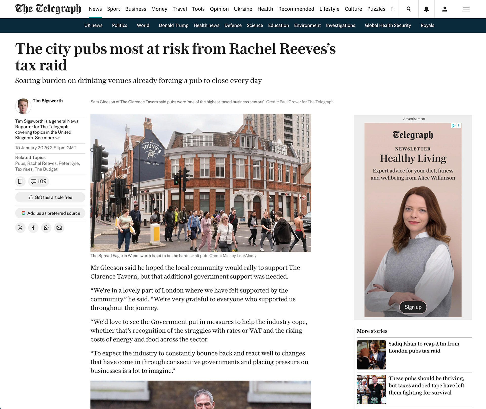Open the Business menu section
486x409 pixels.
pyautogui.click(x=135, y=9)
